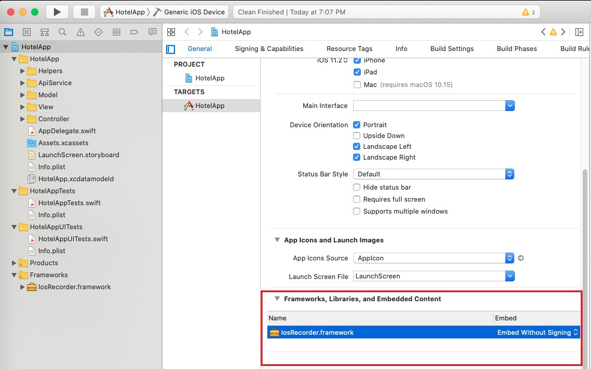Show the Issue navigator
The width and height of the screenshot is (591, 369).
click(x=81, y=32)
